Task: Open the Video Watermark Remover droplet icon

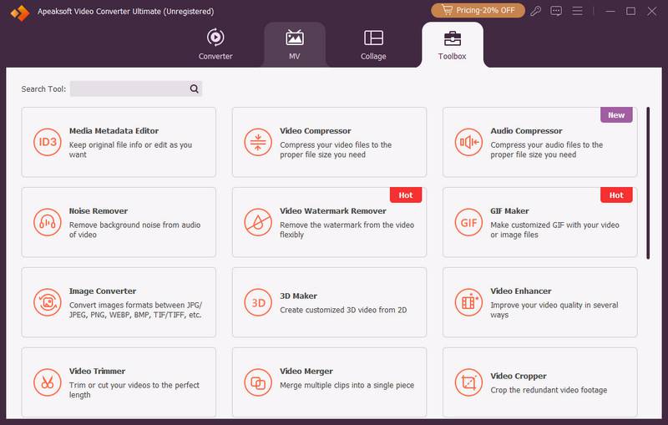Action: click(x=258, y=222)
